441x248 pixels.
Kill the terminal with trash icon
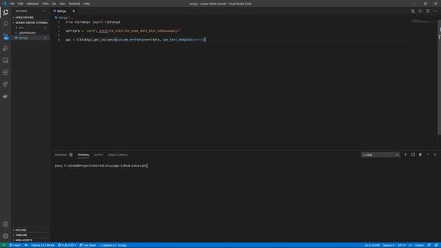click(x=420, y=154)
